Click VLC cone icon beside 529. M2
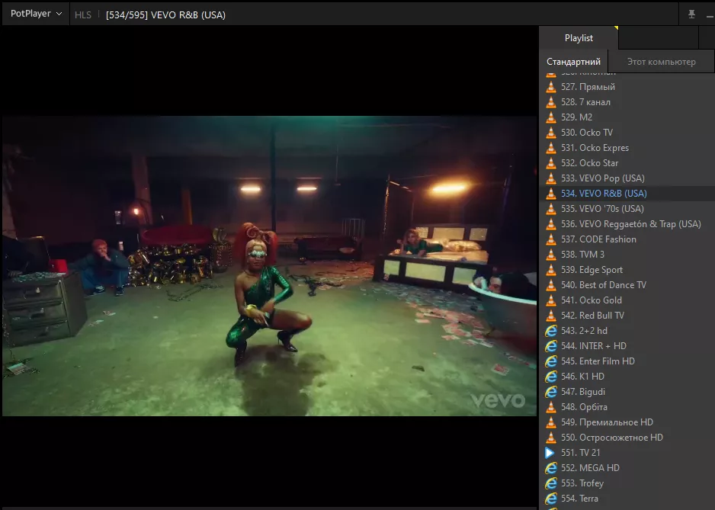Viewport: 715px width, 510px height. pos(551,117)
